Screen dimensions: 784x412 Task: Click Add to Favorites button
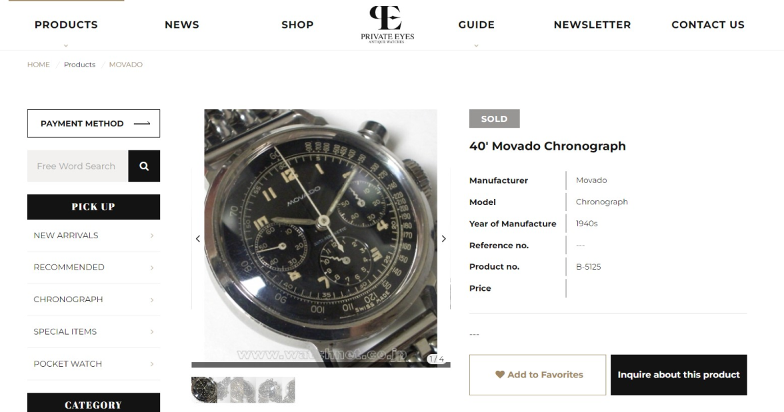click(538, 375)
